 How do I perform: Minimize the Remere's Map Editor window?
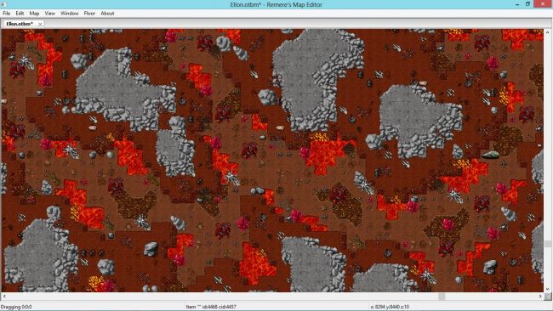point(516,4)
